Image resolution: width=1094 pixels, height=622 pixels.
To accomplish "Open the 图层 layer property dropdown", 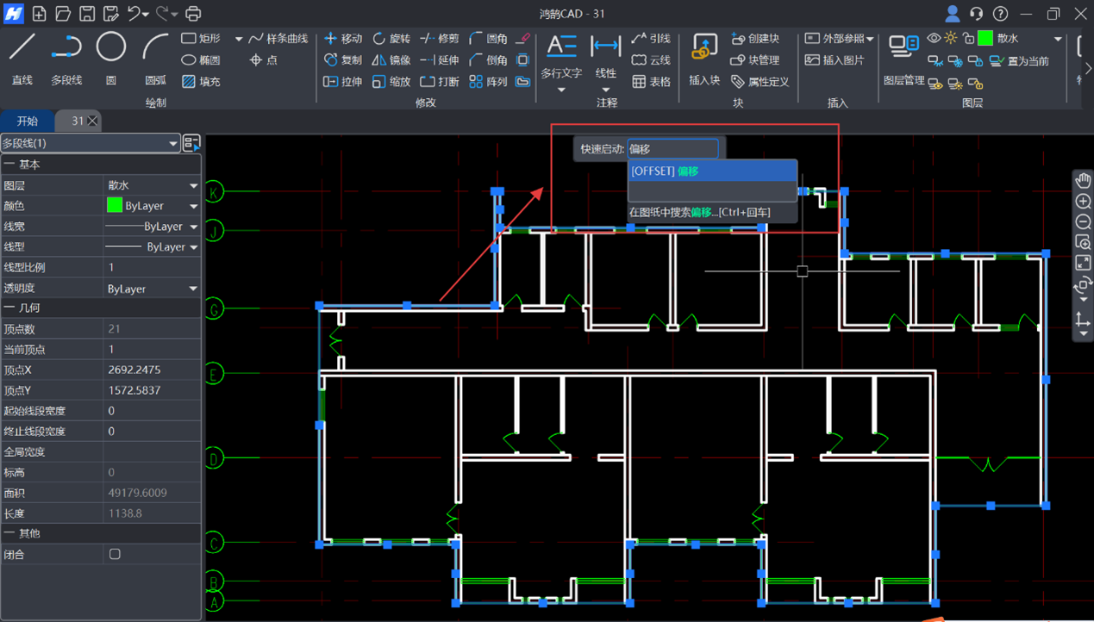I will tap(193, 185).
